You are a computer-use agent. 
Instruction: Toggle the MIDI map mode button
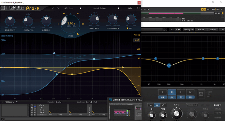point(213,9)
